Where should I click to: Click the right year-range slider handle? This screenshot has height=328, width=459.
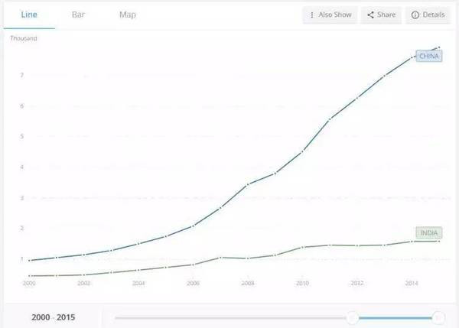tap(439, 317)
